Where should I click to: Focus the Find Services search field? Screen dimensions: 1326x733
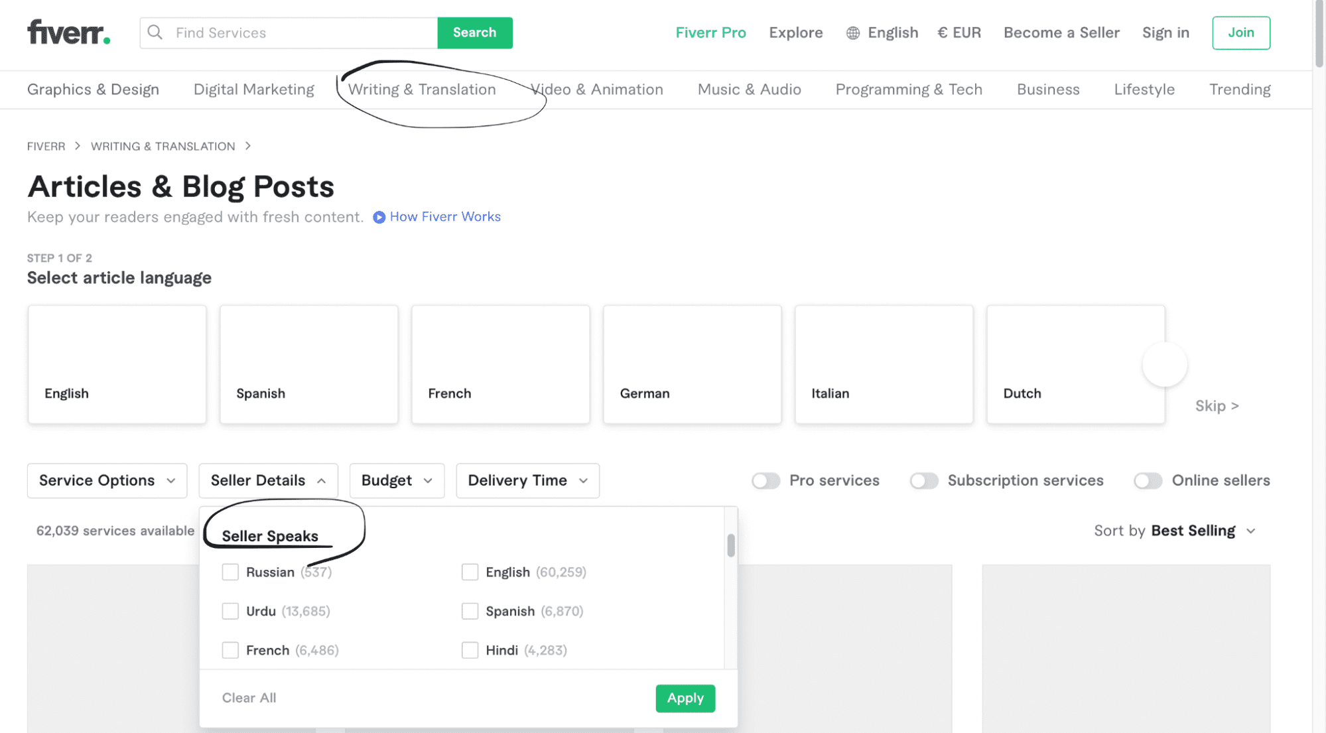[x=289, y=33]
